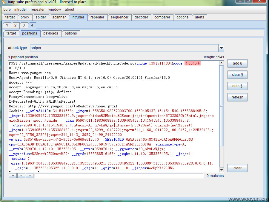
Task: Select intruder attack tab 2
Action: [15, 25]
